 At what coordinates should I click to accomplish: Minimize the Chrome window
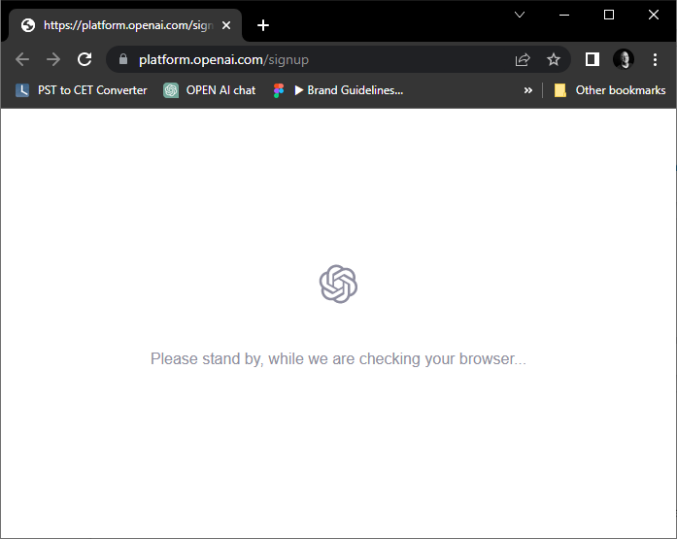pyautogui.click(x=564, y=15)
